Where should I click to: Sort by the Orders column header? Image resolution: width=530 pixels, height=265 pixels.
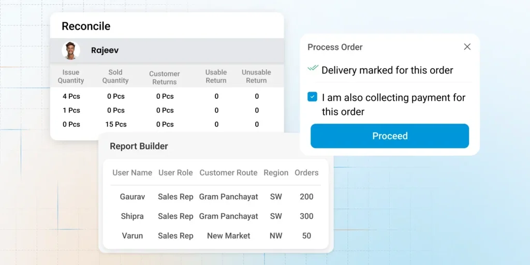(x=306, y=173)
